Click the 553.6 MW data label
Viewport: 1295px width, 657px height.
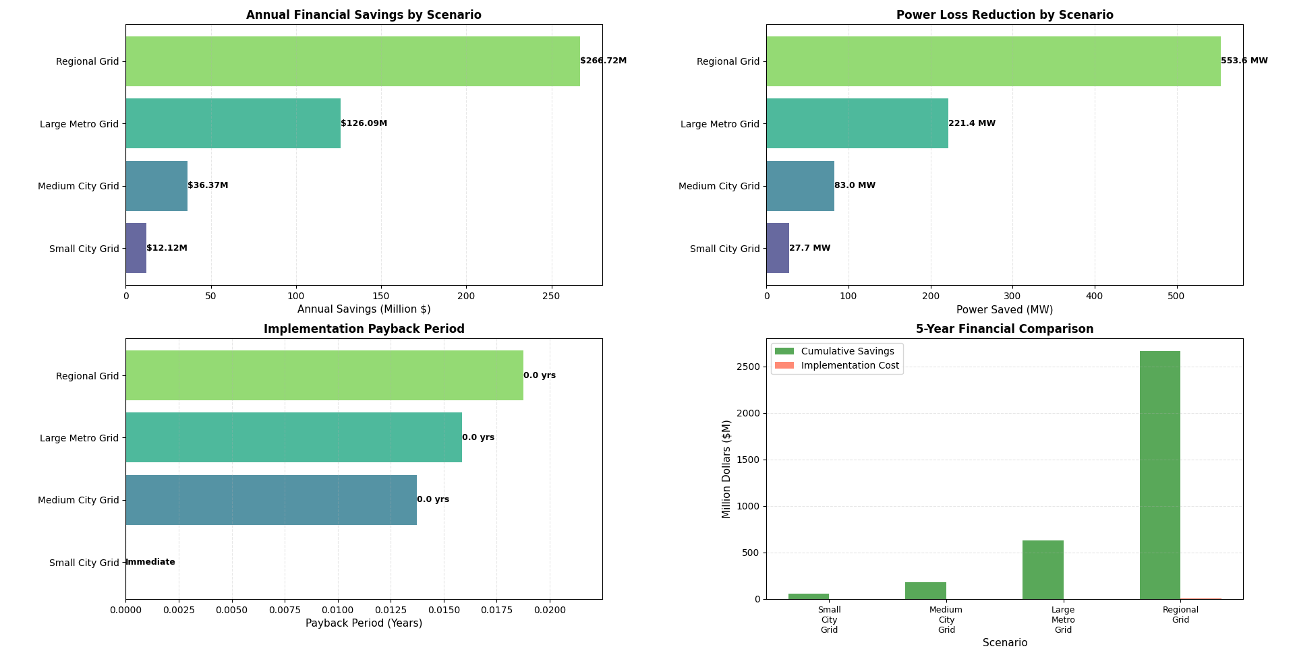point(1243,60)
